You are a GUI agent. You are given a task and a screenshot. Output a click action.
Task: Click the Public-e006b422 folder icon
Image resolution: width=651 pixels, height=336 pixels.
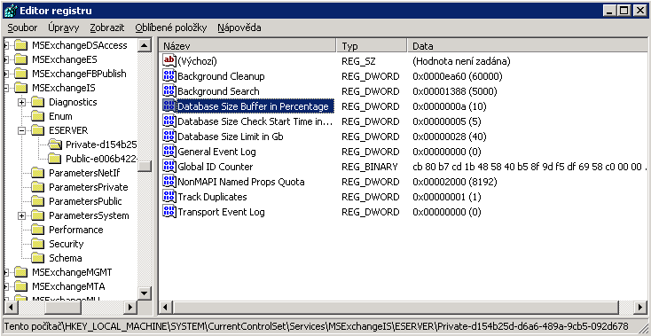[x=54, y=159]
